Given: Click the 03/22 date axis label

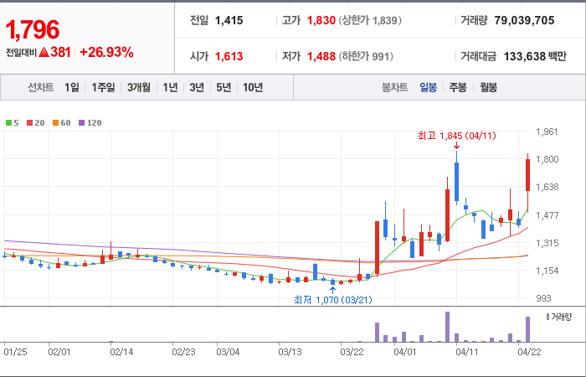Looking at the screenshot, I should click(x=352, y=352).
